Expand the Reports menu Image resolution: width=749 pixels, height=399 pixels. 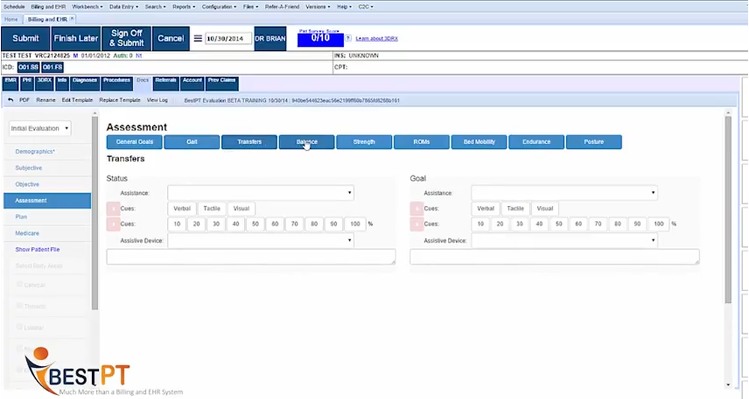[x=184, y=7]
